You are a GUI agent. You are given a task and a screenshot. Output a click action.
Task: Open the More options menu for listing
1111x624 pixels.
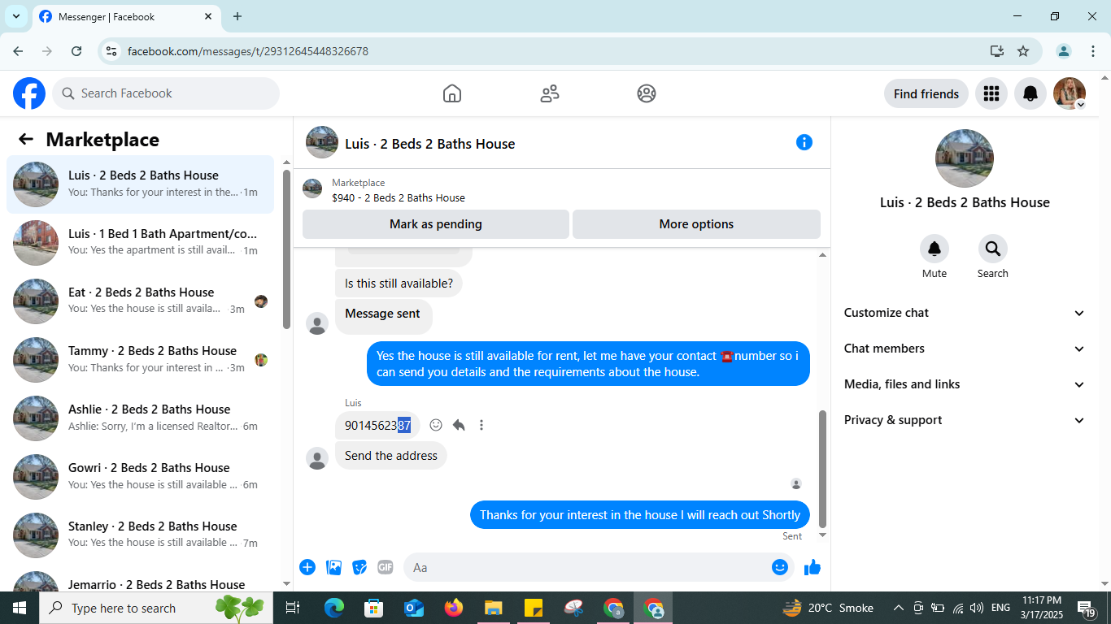tap(696, 224)
